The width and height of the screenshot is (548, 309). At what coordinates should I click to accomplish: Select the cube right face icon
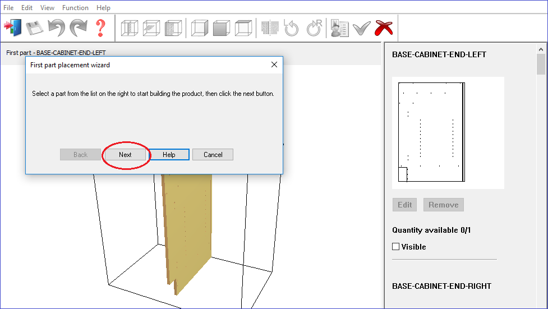pyautogui.click(x=200, y=28)
